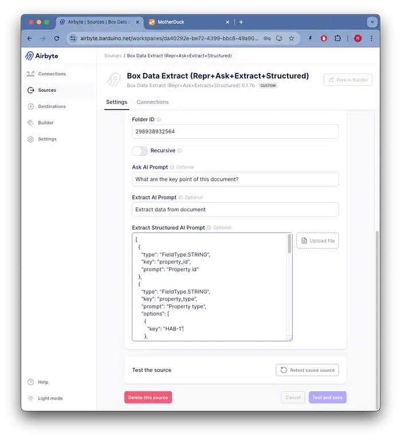This screenshot has width=401, height=439.
Task: Open a new browser tab
Action: point(241,22)
